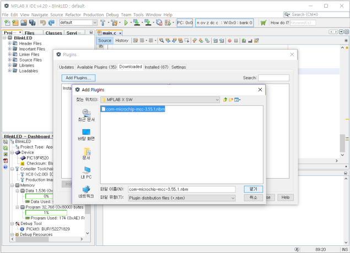The height and width of the screenshot is (253, 350).
Task: Click the editor Find Selection magnifier icon
Action: tap(161, 41)
